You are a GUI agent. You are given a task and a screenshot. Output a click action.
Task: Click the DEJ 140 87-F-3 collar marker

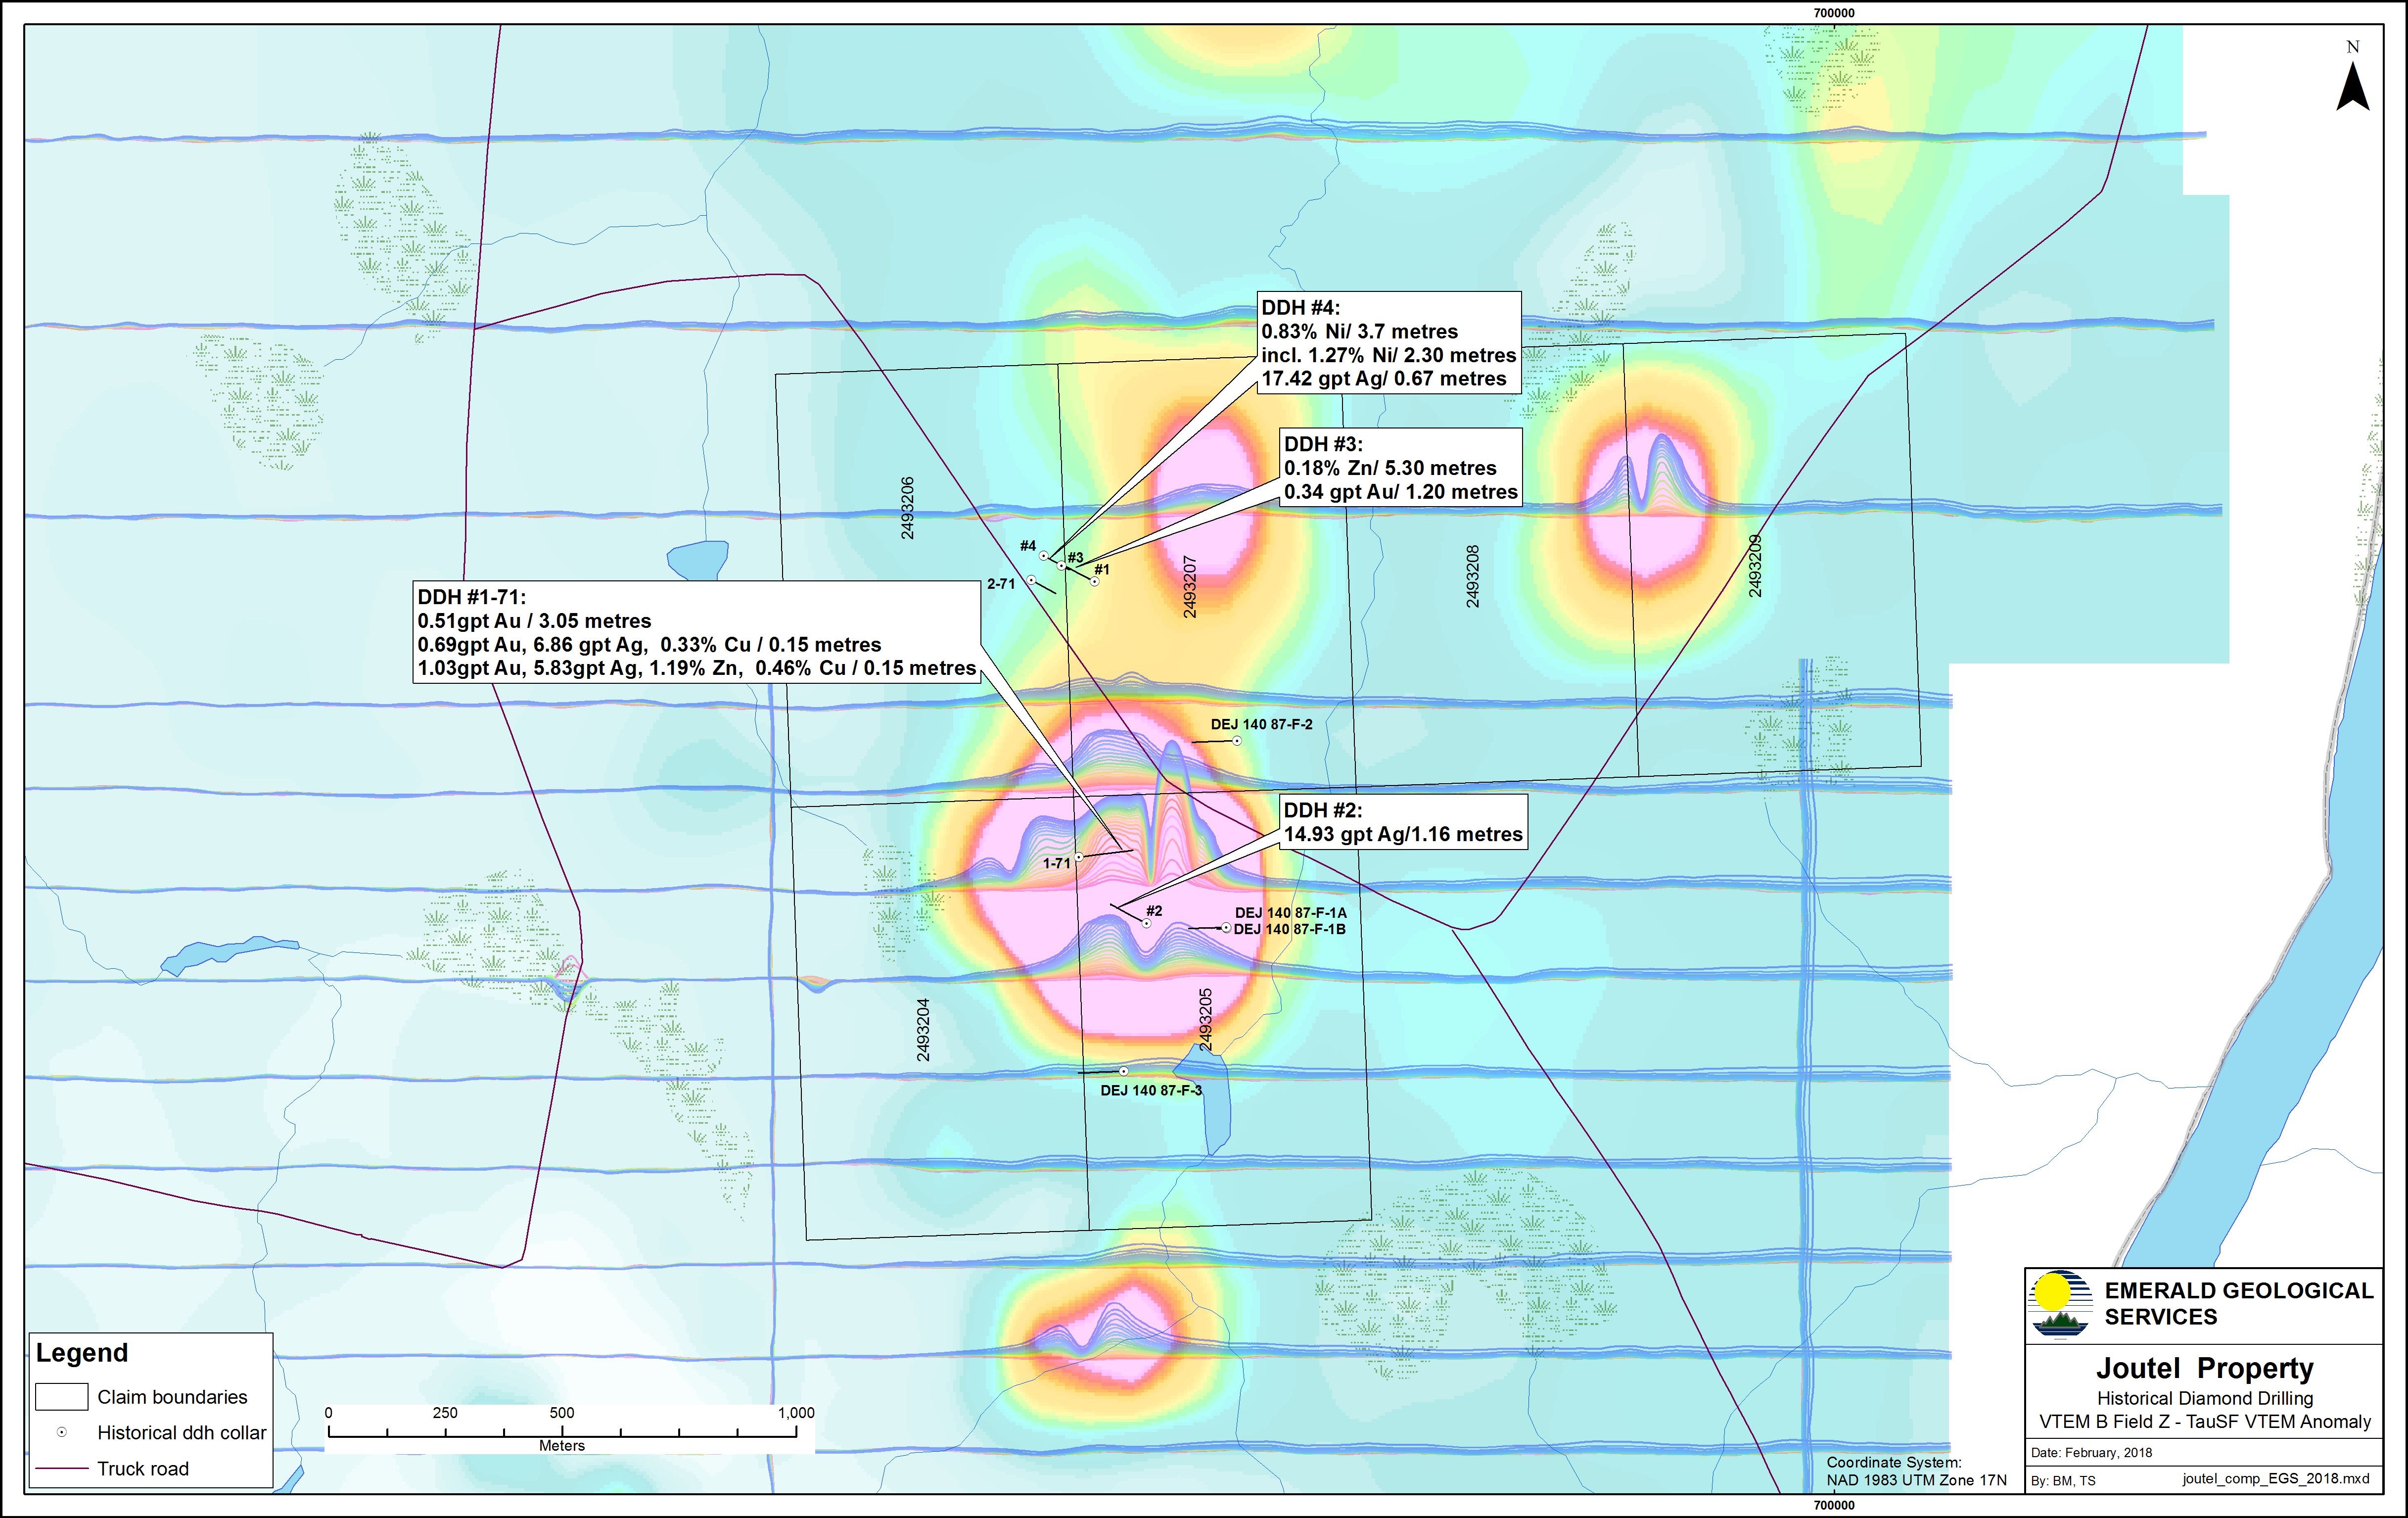(1124, 1071)
